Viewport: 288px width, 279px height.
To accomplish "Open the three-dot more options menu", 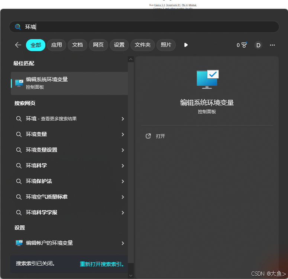I will coord(272,45).
